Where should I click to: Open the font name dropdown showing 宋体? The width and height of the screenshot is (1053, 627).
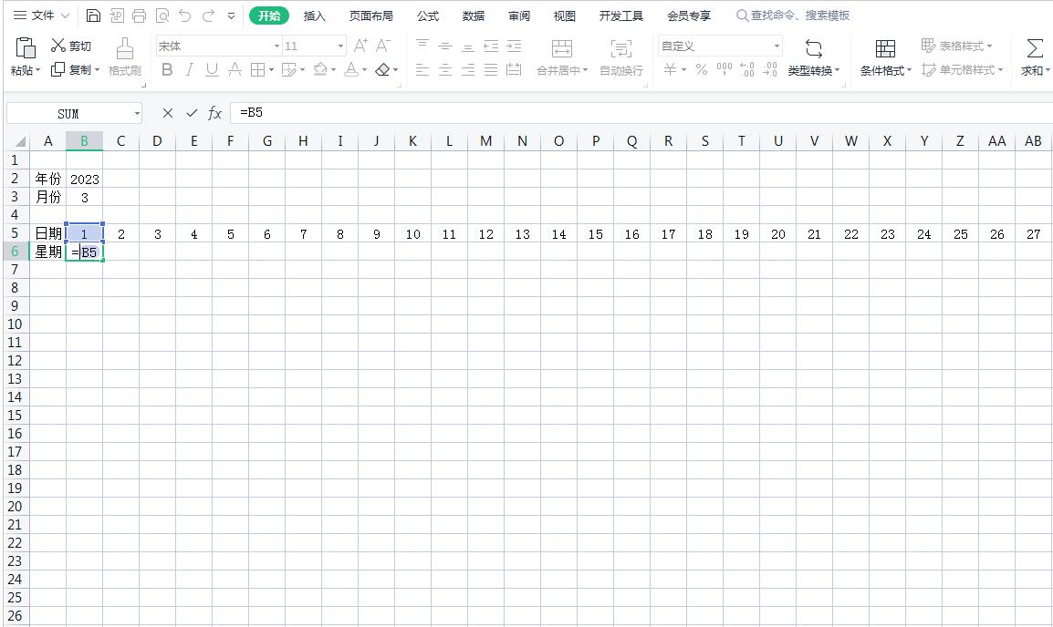pyautogui.click(x=217, y=46)
